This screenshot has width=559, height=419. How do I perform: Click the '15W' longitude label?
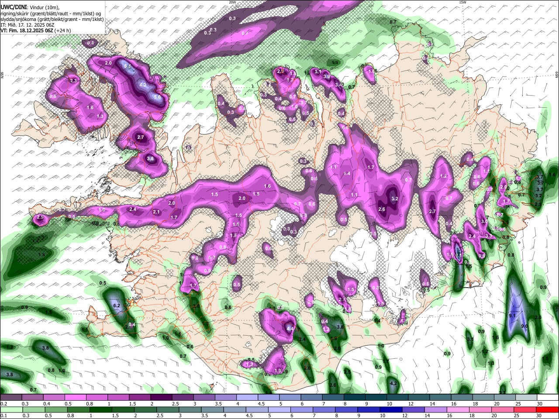pyautogui.click(x=462, y=2)
